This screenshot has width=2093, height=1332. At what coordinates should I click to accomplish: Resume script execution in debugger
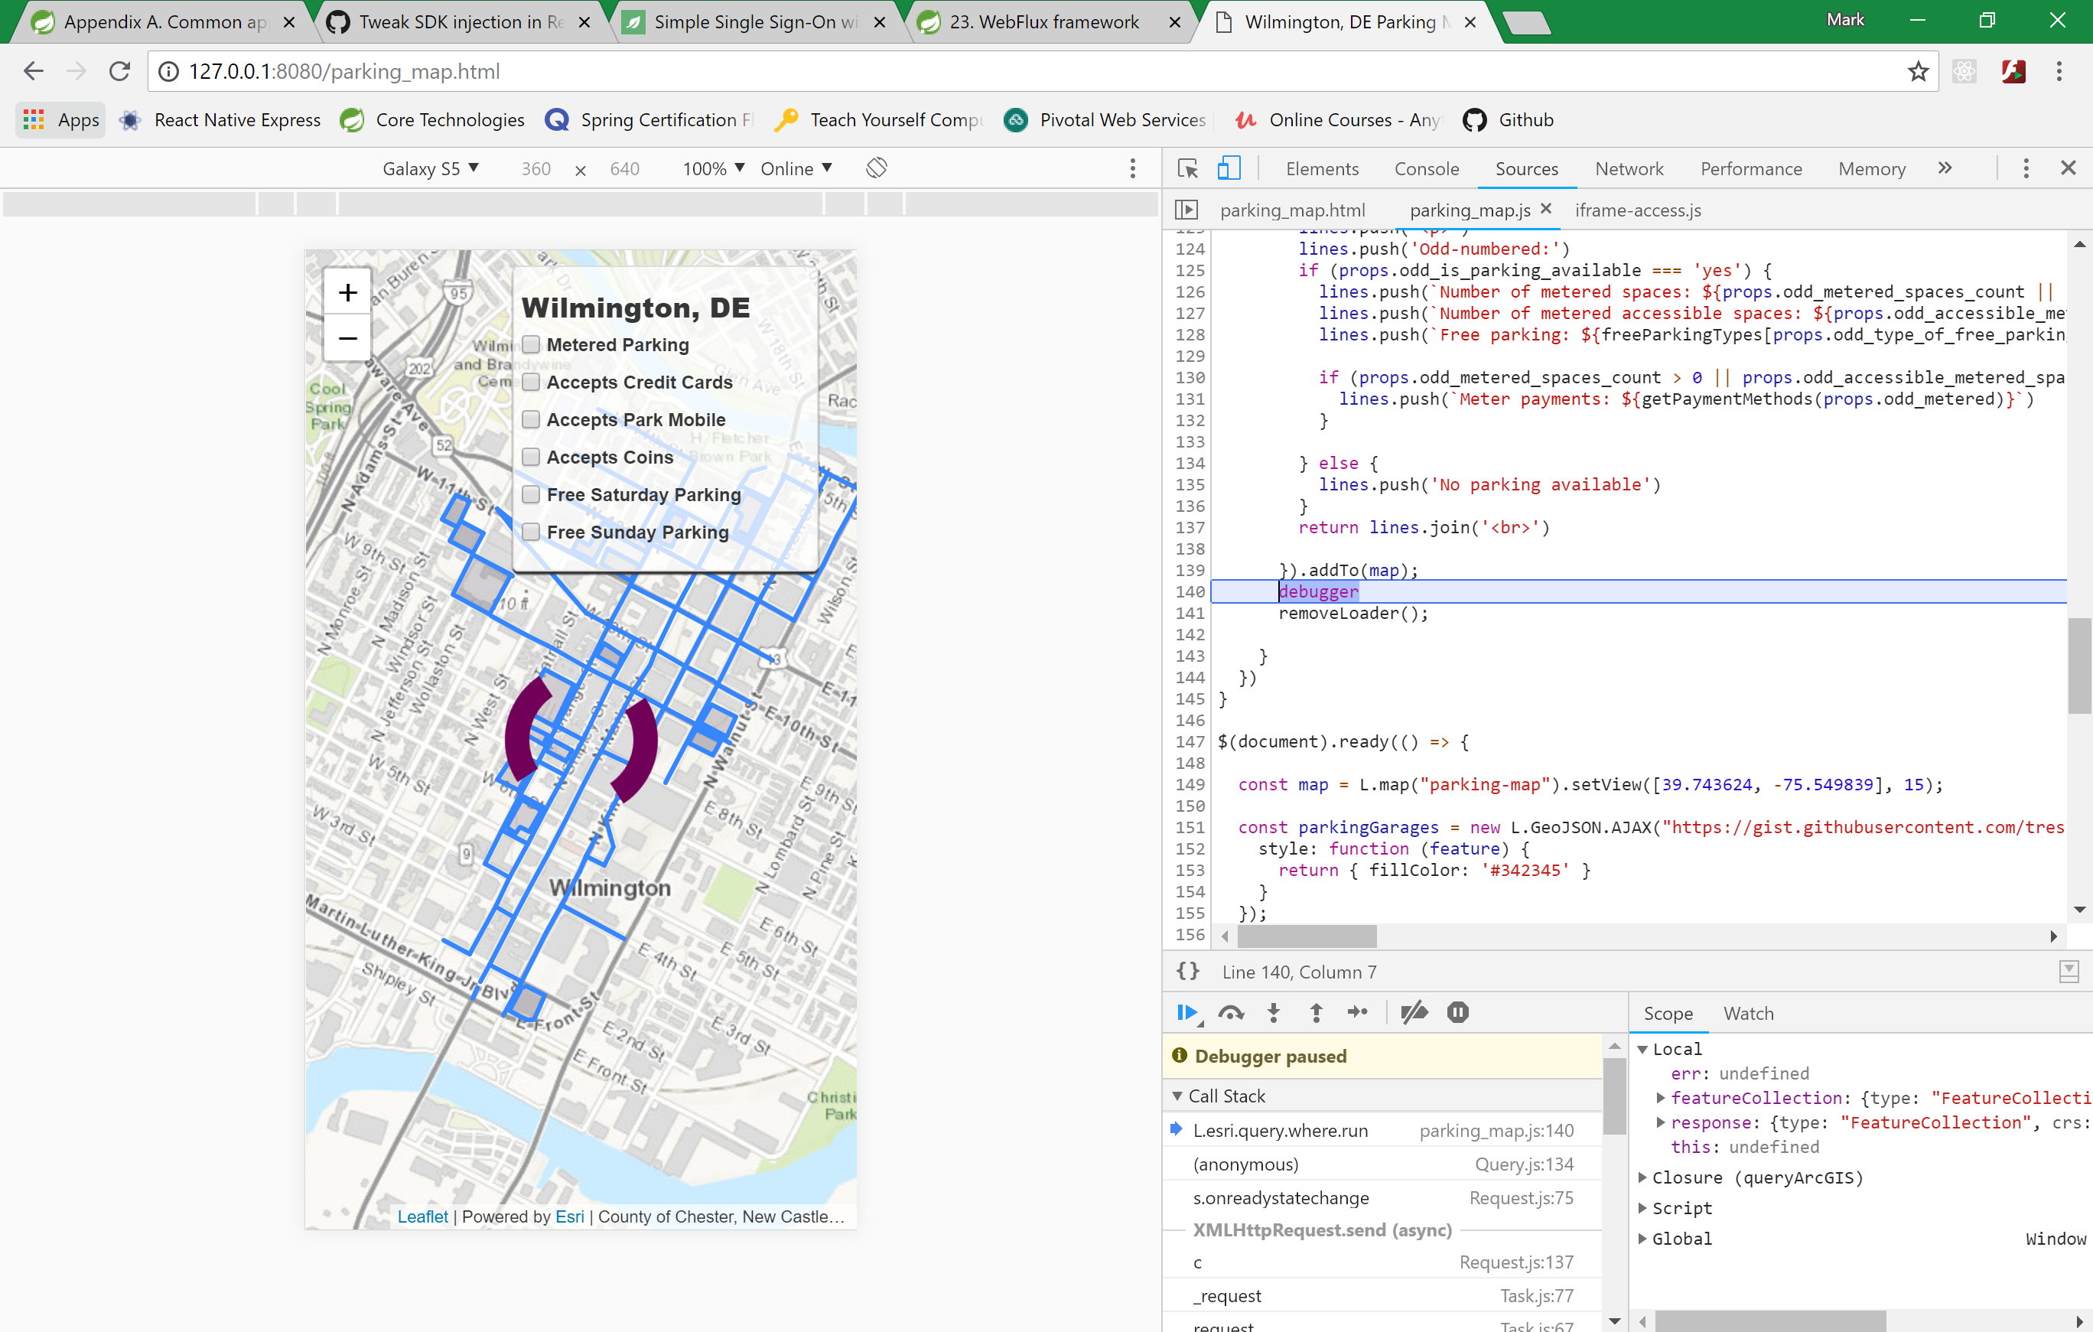tap(1186, 1012)
